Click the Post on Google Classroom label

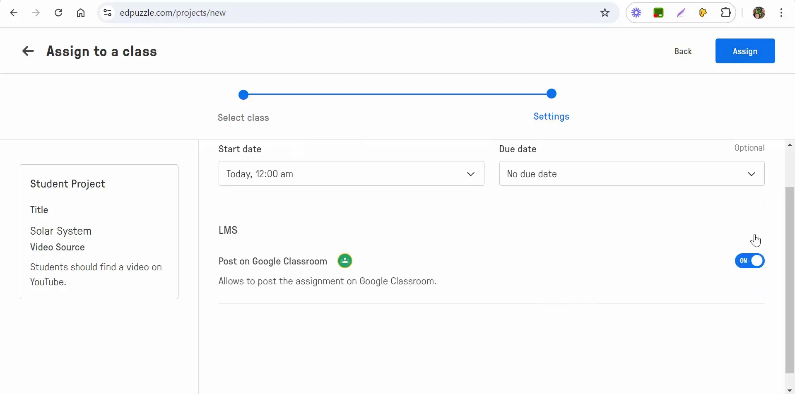(x=273, y=261)
